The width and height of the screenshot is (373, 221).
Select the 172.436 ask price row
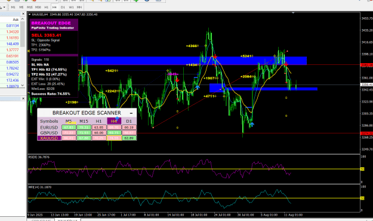point(13,80)
